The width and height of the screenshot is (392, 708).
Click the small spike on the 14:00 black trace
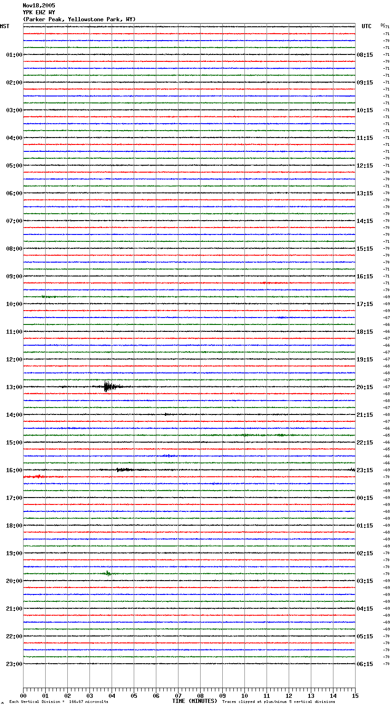click(166, 414)
